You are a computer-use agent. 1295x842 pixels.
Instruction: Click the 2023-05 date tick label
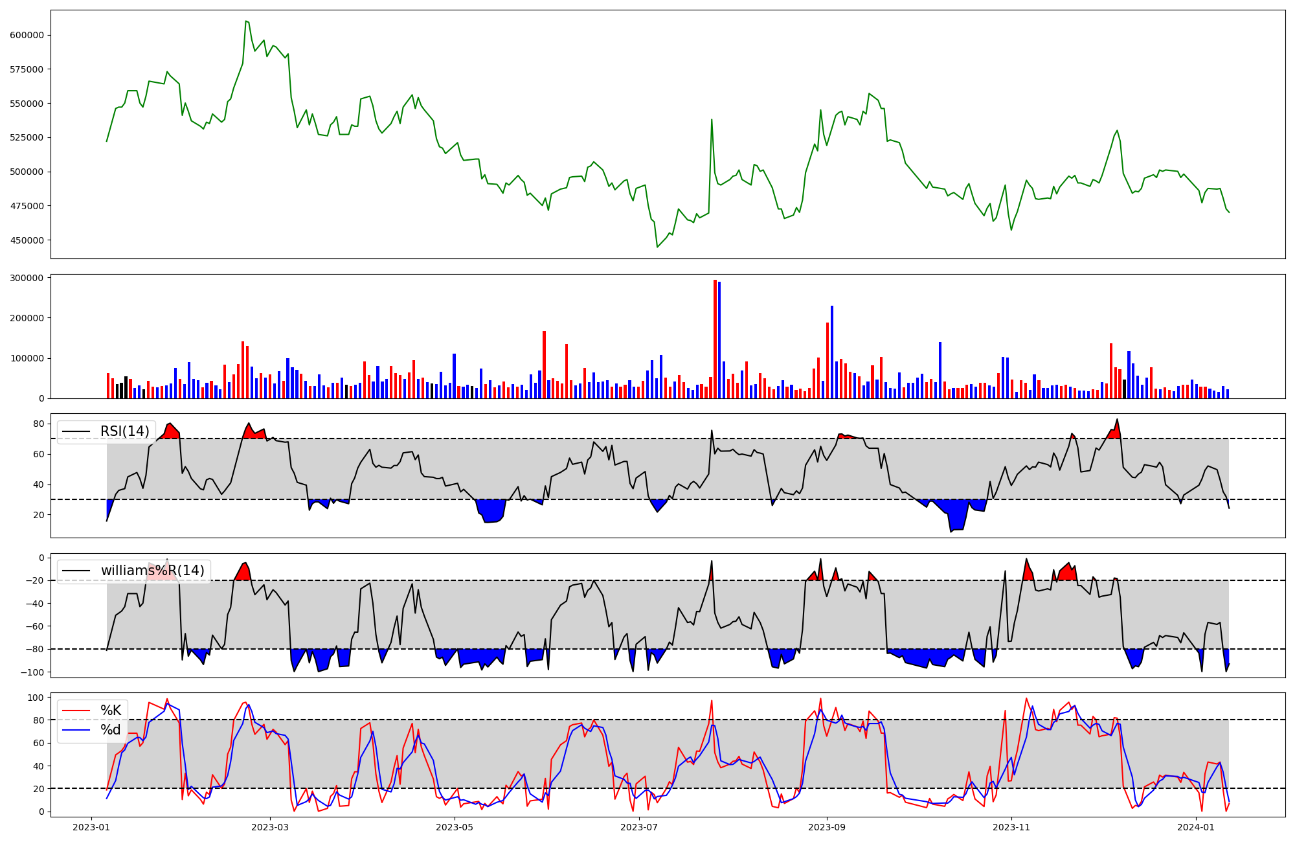click(x=455, y=827)
